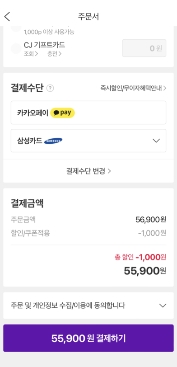Tap the 할인/쿠폰적용 row label

point(30,233)
